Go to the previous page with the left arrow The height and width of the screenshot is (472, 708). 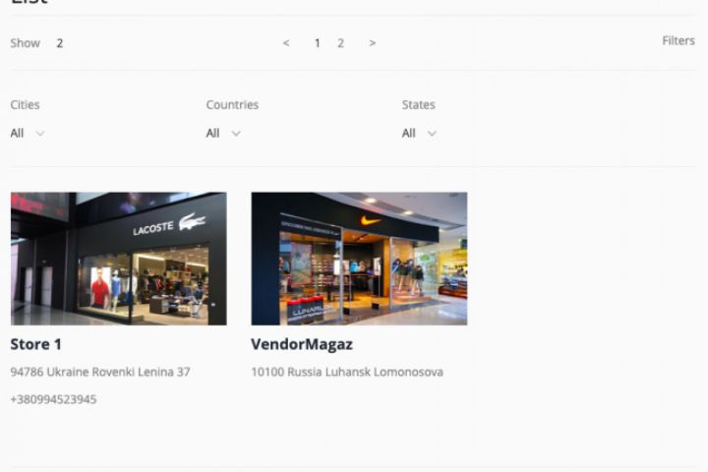[x=286, y=43]
